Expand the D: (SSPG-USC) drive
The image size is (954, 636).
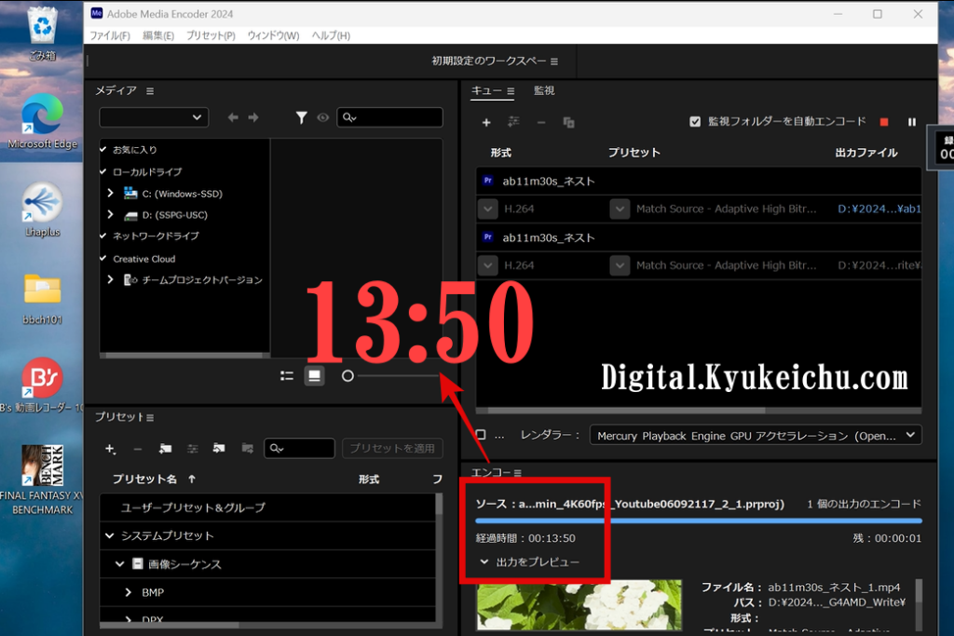[110, 214]
